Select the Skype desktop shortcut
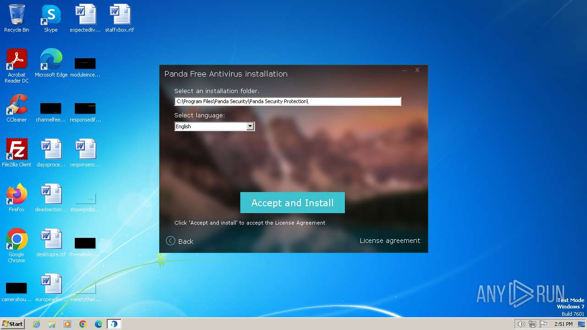The height and width of the screenshot is (330, 587). click(51, 18)
